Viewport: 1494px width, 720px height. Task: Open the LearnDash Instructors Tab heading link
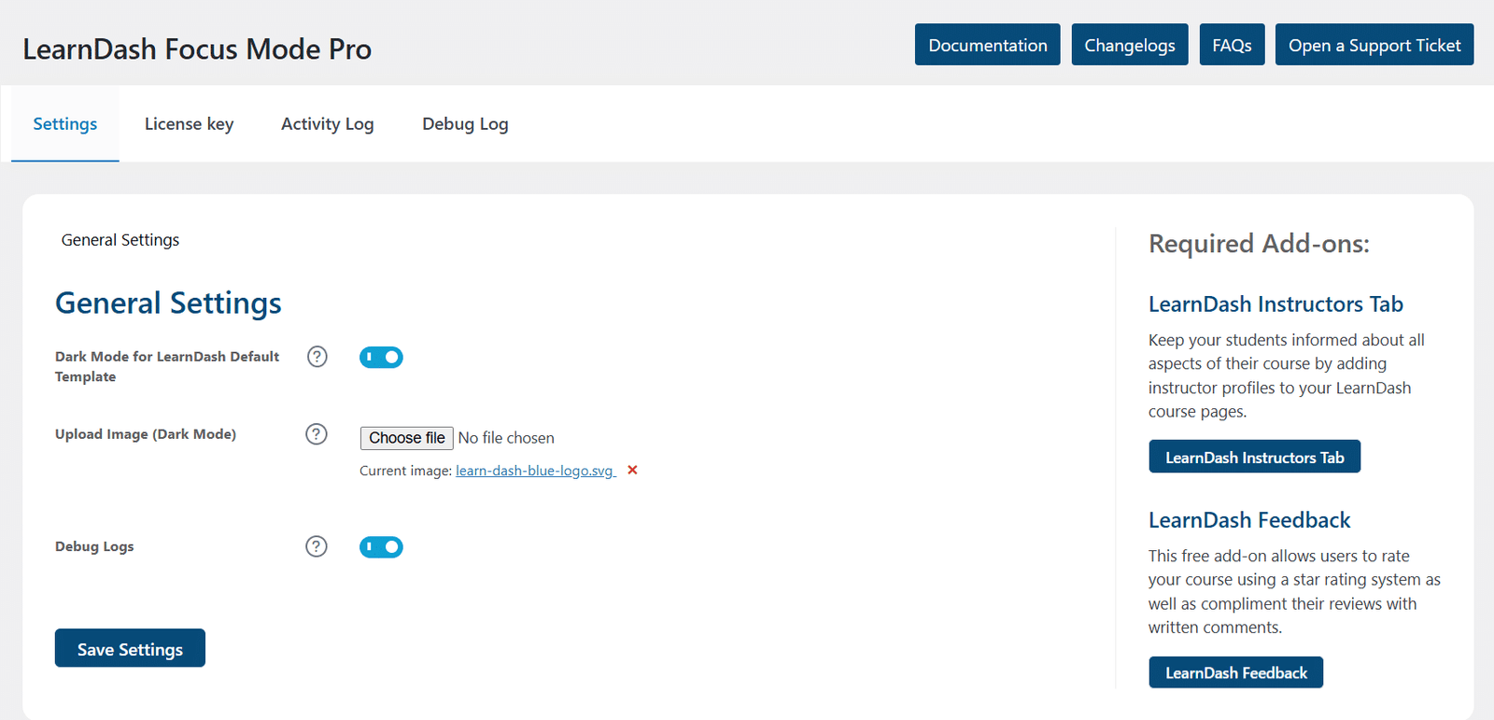point(1276,304)
